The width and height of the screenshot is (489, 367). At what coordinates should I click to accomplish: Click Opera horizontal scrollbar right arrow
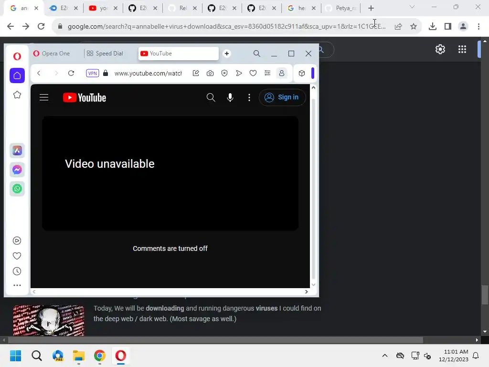(306, 292)
